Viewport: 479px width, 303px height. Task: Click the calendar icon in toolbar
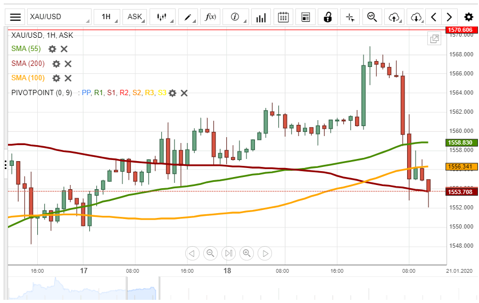click(283, 16)
